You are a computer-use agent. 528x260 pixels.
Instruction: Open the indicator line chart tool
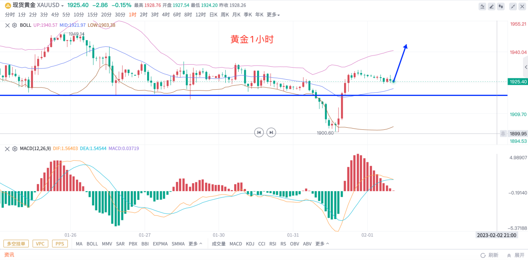483,6
